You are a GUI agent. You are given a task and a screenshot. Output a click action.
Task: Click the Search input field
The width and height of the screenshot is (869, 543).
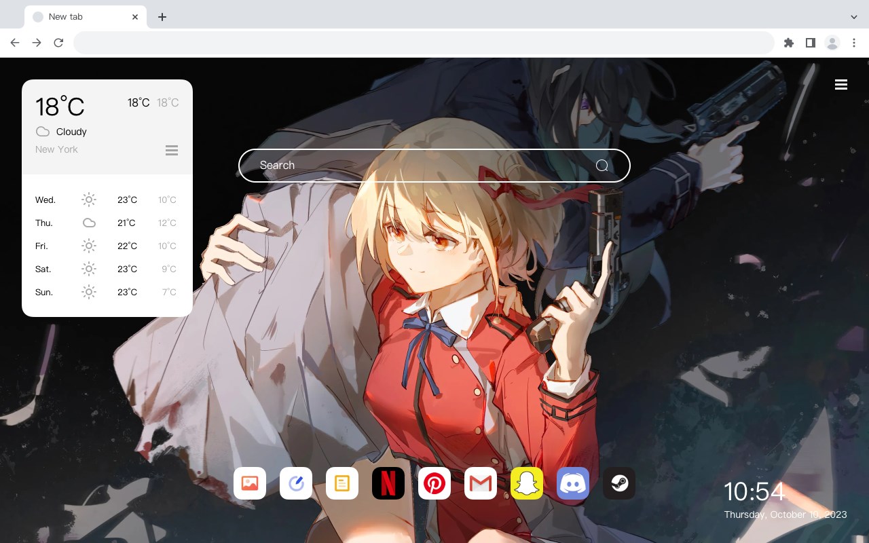tap(434, 166)
